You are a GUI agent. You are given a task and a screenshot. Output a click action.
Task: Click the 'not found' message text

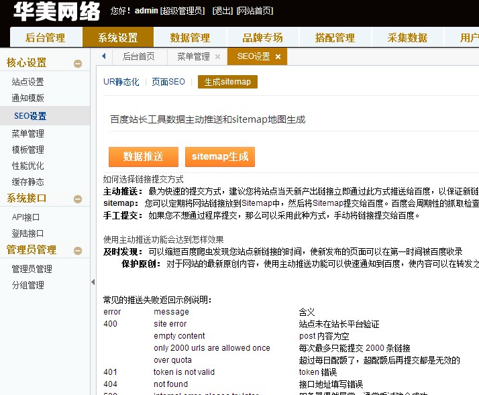point(171,384)
